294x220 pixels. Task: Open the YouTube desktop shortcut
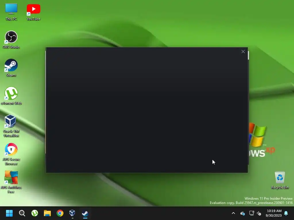tap(33, 12)
